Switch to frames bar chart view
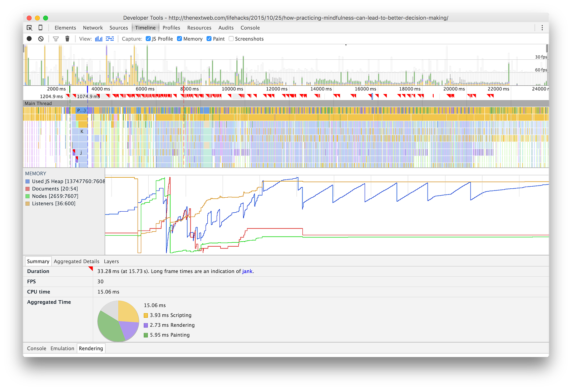 [99, 39]
